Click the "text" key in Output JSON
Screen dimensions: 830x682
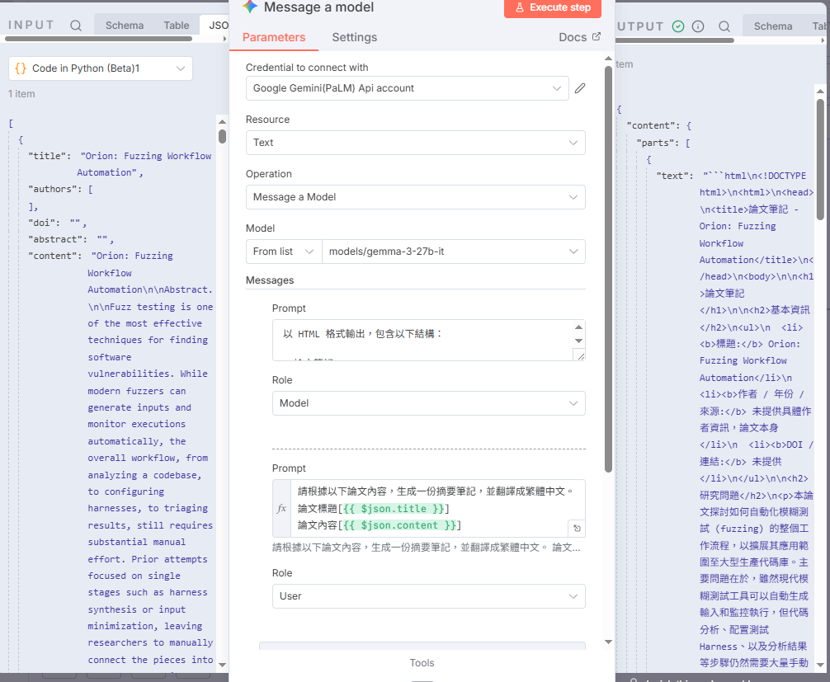[674, 176]
